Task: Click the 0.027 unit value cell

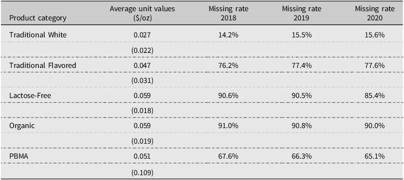Action: pos(142,35)
